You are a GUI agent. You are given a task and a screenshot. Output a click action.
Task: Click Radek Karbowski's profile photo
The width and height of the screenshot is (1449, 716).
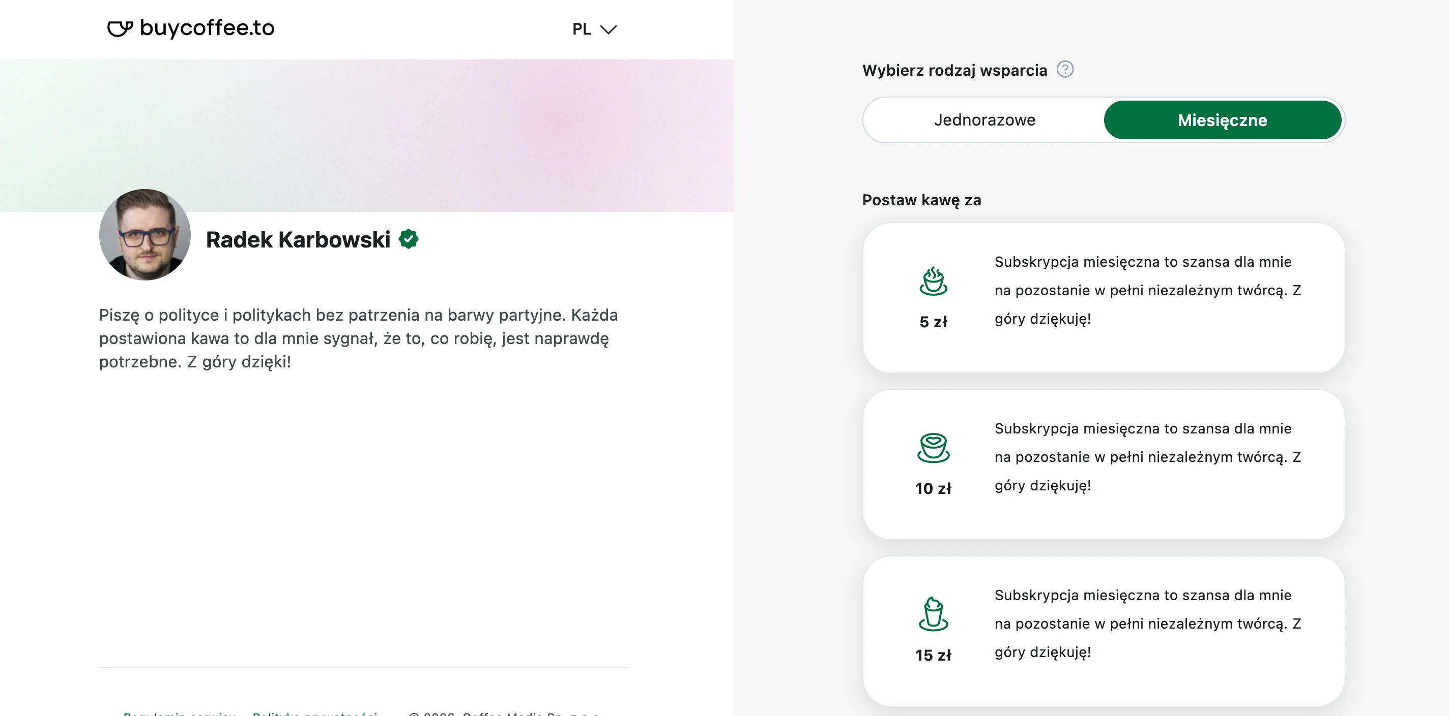[145, 234]
